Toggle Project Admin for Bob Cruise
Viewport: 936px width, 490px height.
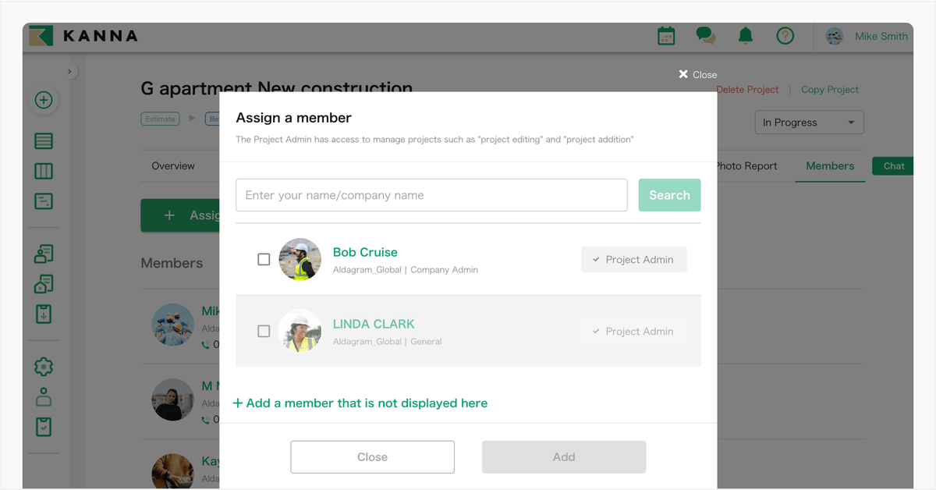tap(633, 260)
